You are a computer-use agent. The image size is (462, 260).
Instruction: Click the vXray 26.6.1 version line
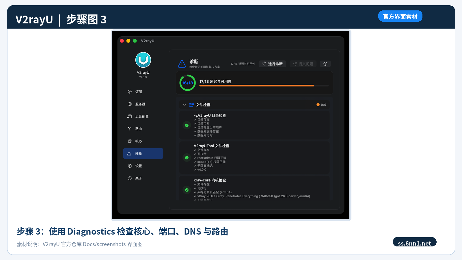tap(252, 196)
